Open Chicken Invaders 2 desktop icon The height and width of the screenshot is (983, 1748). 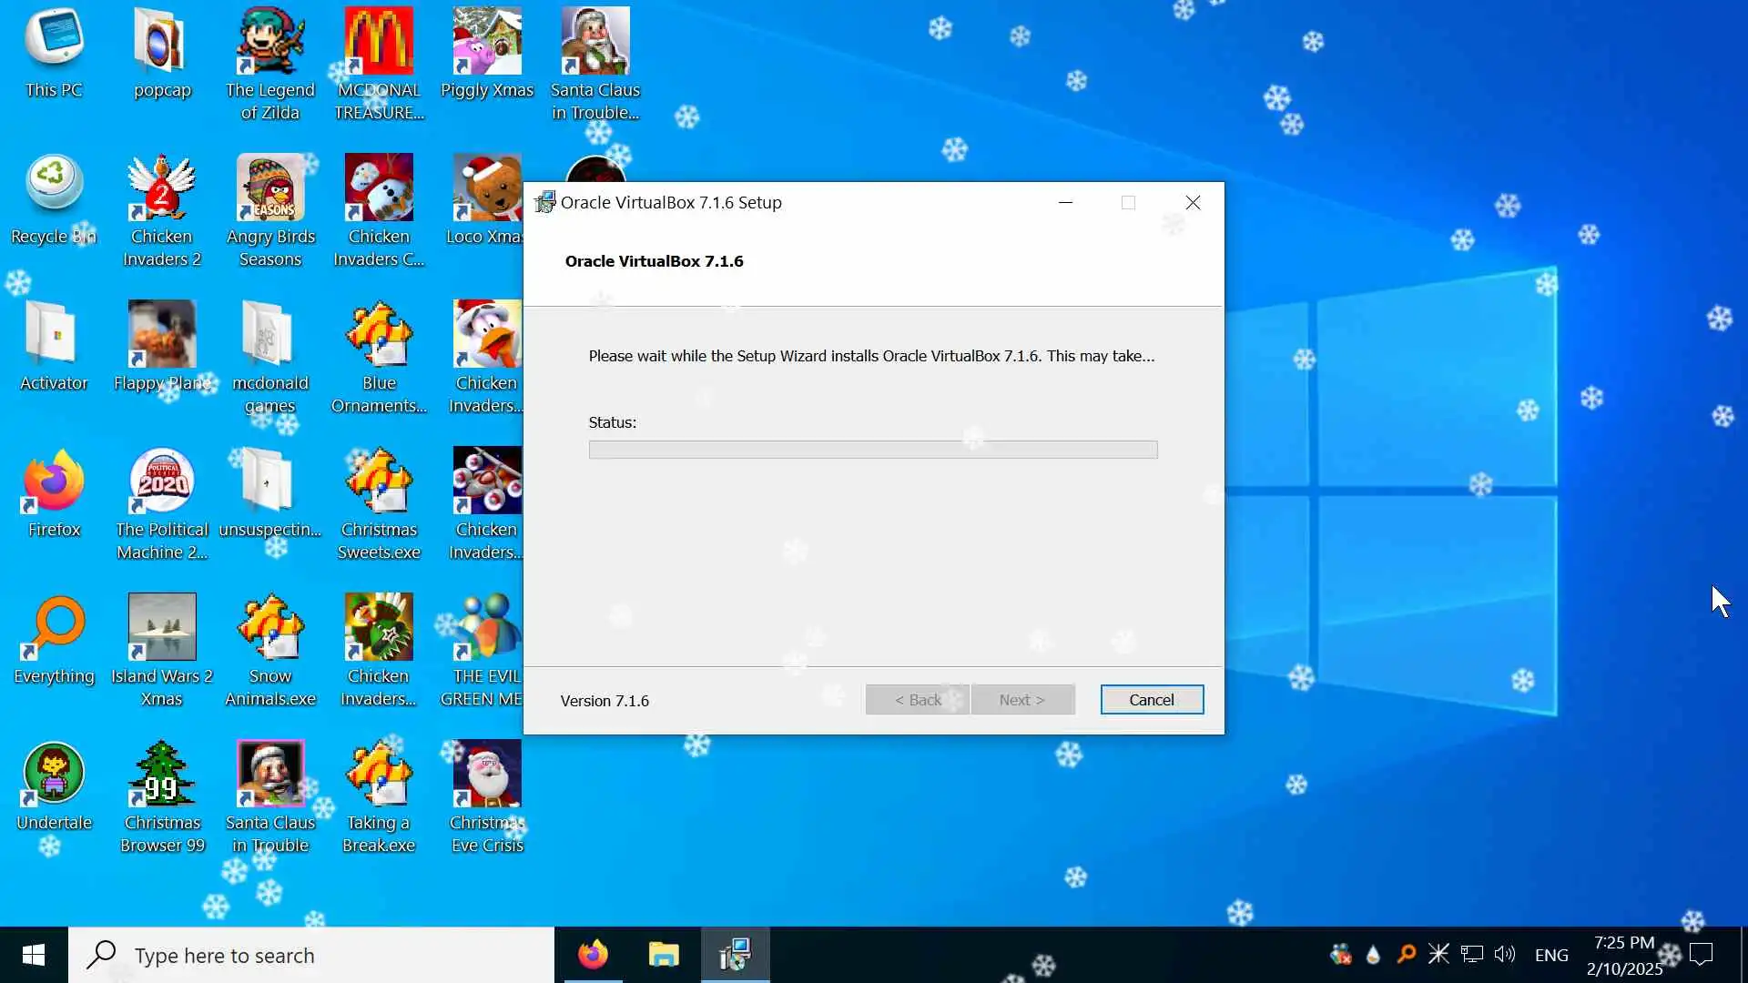161,188
